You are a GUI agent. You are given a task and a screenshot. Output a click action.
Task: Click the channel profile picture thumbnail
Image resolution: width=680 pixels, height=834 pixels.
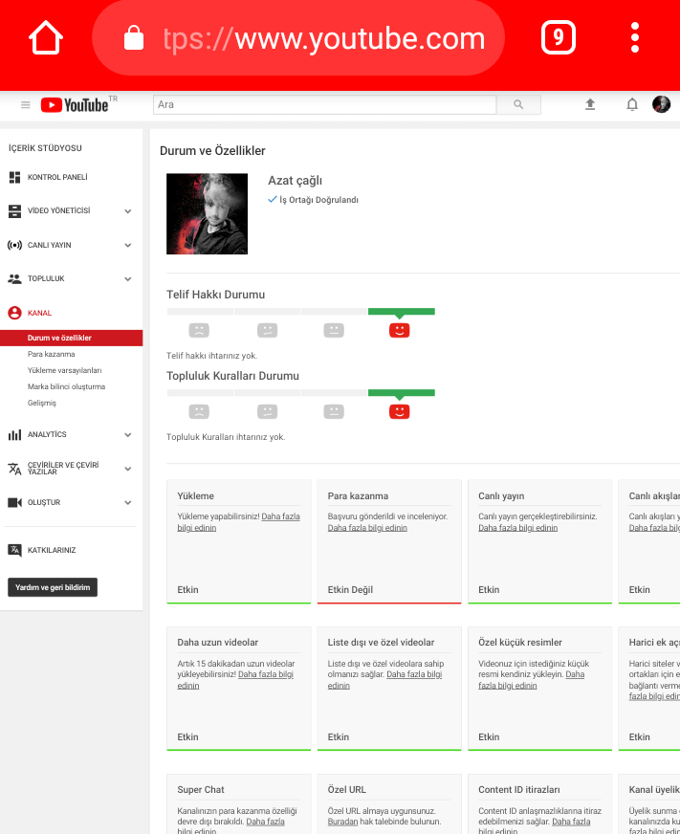[207, 214]
